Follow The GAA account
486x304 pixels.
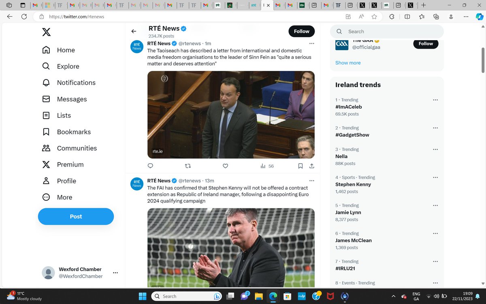point(426,43)
